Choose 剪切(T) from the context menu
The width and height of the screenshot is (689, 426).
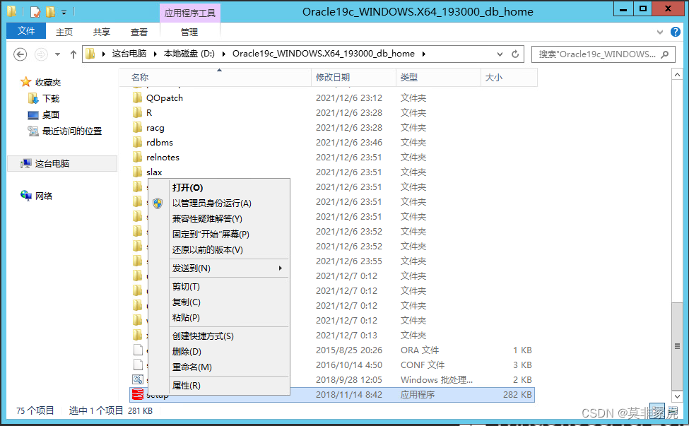coord(219,286)
